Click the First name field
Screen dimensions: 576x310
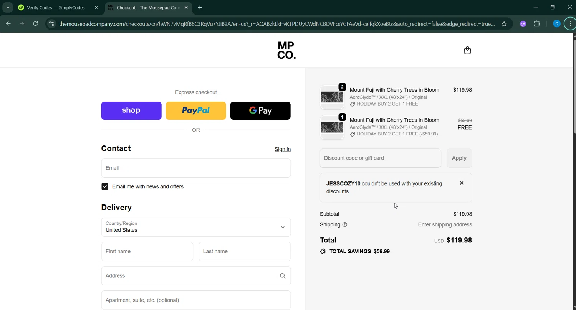(147, 251)
